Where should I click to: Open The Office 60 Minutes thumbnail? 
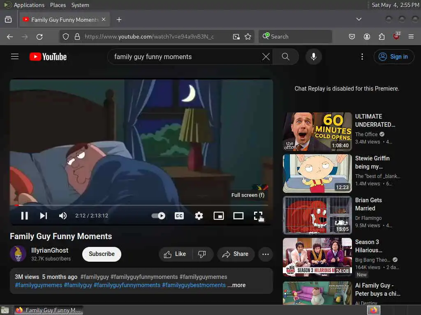pyautogui.click(x=317, y=132)
